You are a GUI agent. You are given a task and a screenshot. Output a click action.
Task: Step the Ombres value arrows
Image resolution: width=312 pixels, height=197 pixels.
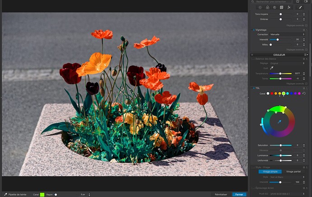[x=304, y=19]
